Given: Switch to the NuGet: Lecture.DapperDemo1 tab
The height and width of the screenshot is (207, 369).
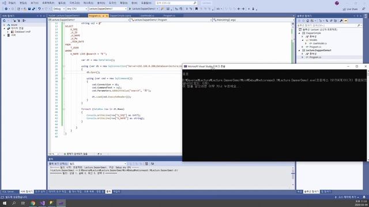Looking at the screenshot, I should [64, 16].
